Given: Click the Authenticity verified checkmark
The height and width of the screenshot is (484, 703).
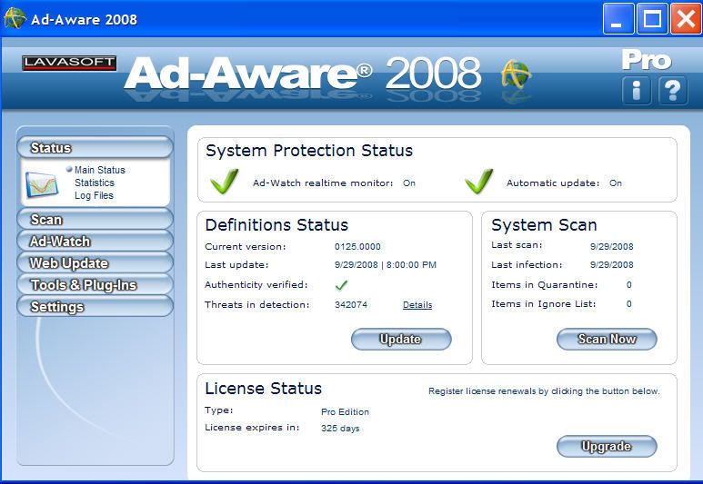Looking at the screenshot, I should [341, 285].
